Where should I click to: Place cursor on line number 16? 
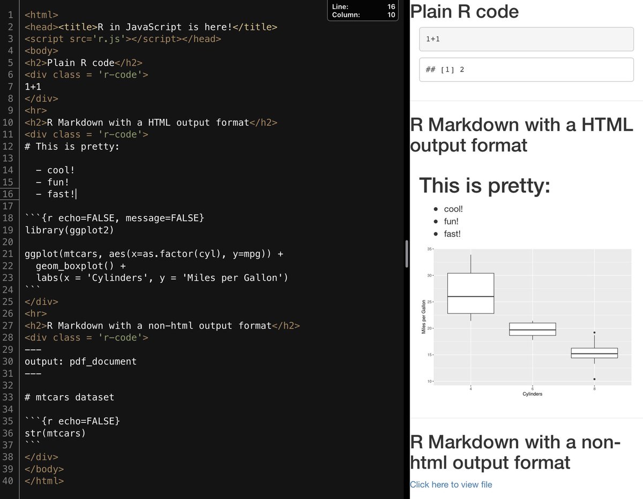tap(8, 194)
